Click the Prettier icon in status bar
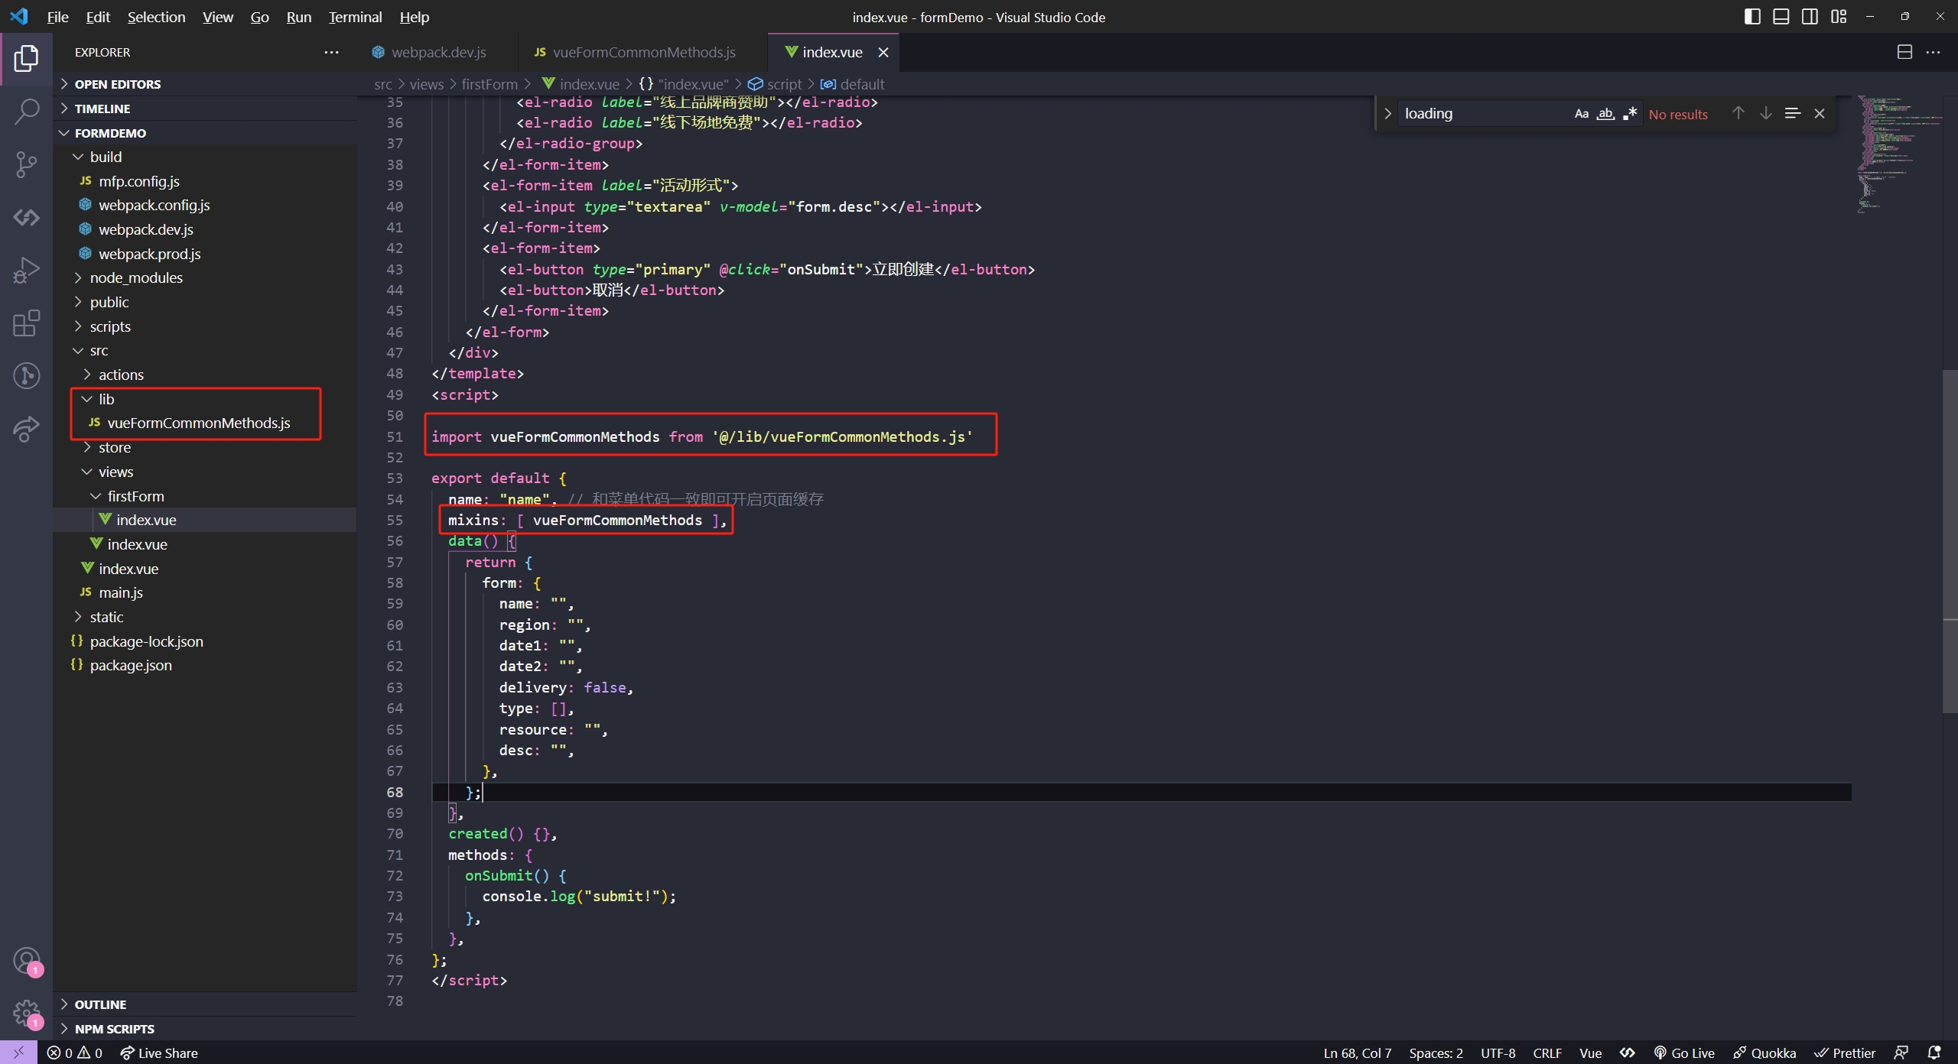This screenshot has width=1958, height=1064. tap(1833, 1053)
